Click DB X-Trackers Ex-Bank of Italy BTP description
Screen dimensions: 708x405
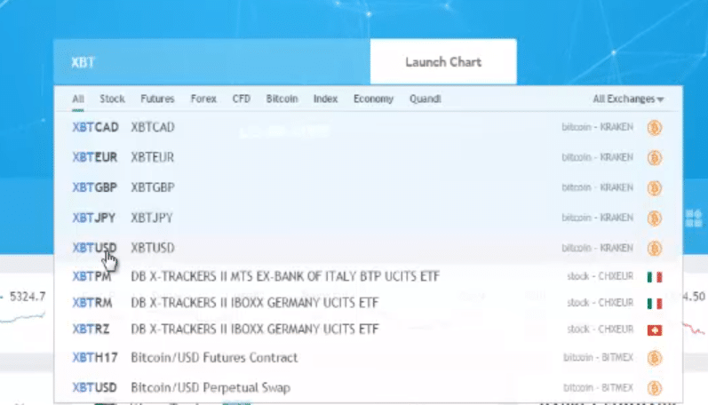tap(285, 276)
